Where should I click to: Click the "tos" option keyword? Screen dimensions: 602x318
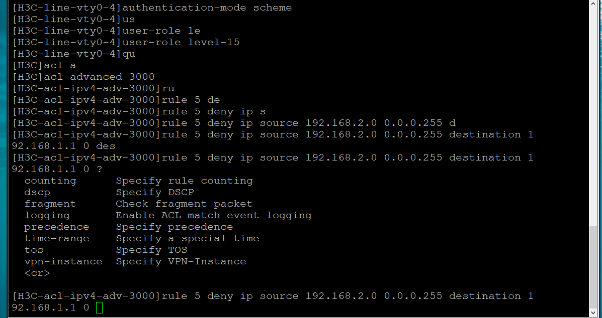[x=34, y=250]
